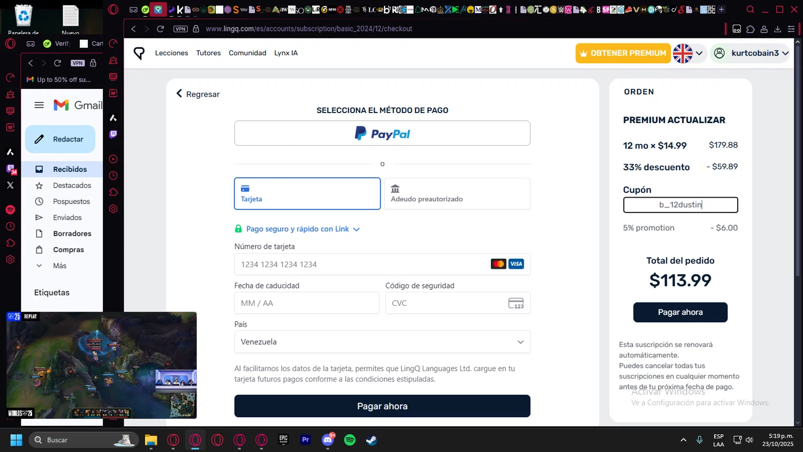Click the LingQ logo icon in the header
Viewport: 803px width, 452px height.
(x=139, y=53)
